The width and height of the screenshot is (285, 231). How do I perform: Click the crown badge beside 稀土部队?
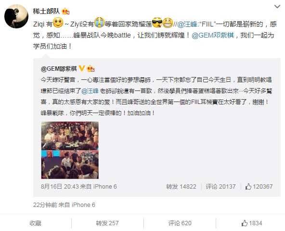(x=65, y=12)
